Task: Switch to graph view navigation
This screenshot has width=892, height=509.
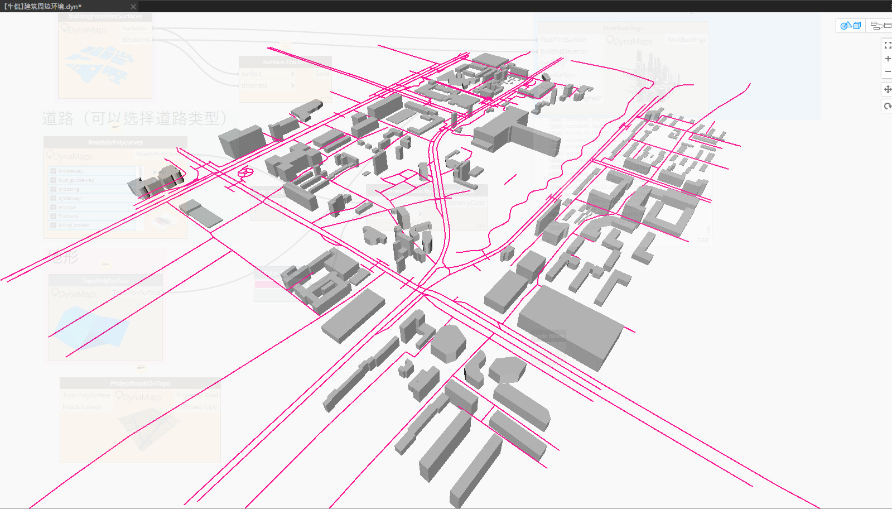Action: pos(880,26)
